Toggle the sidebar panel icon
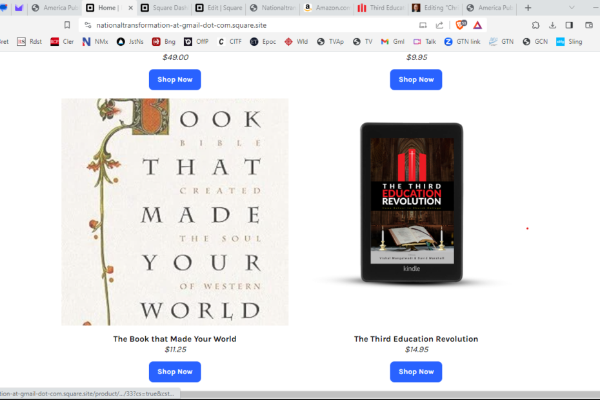 [x=570, y=25]
